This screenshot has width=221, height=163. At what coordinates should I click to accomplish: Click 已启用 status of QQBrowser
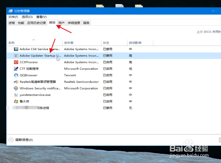(x=108, y=75)
